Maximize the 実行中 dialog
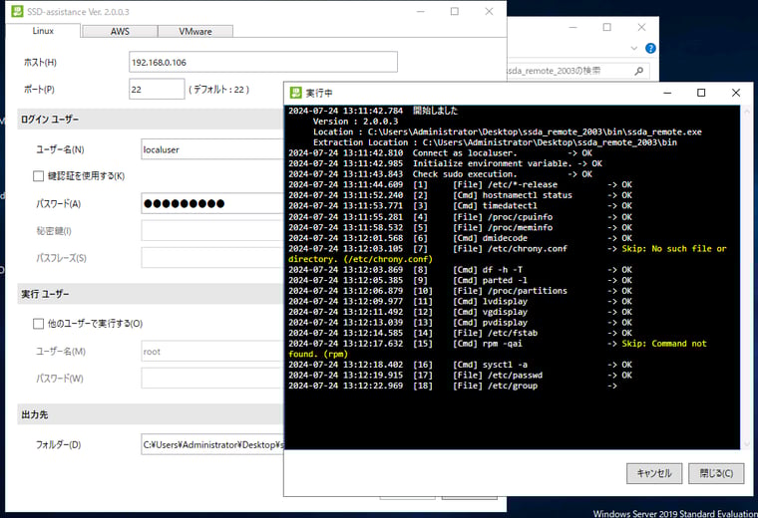Screen dimensions: 758x518 701,93
